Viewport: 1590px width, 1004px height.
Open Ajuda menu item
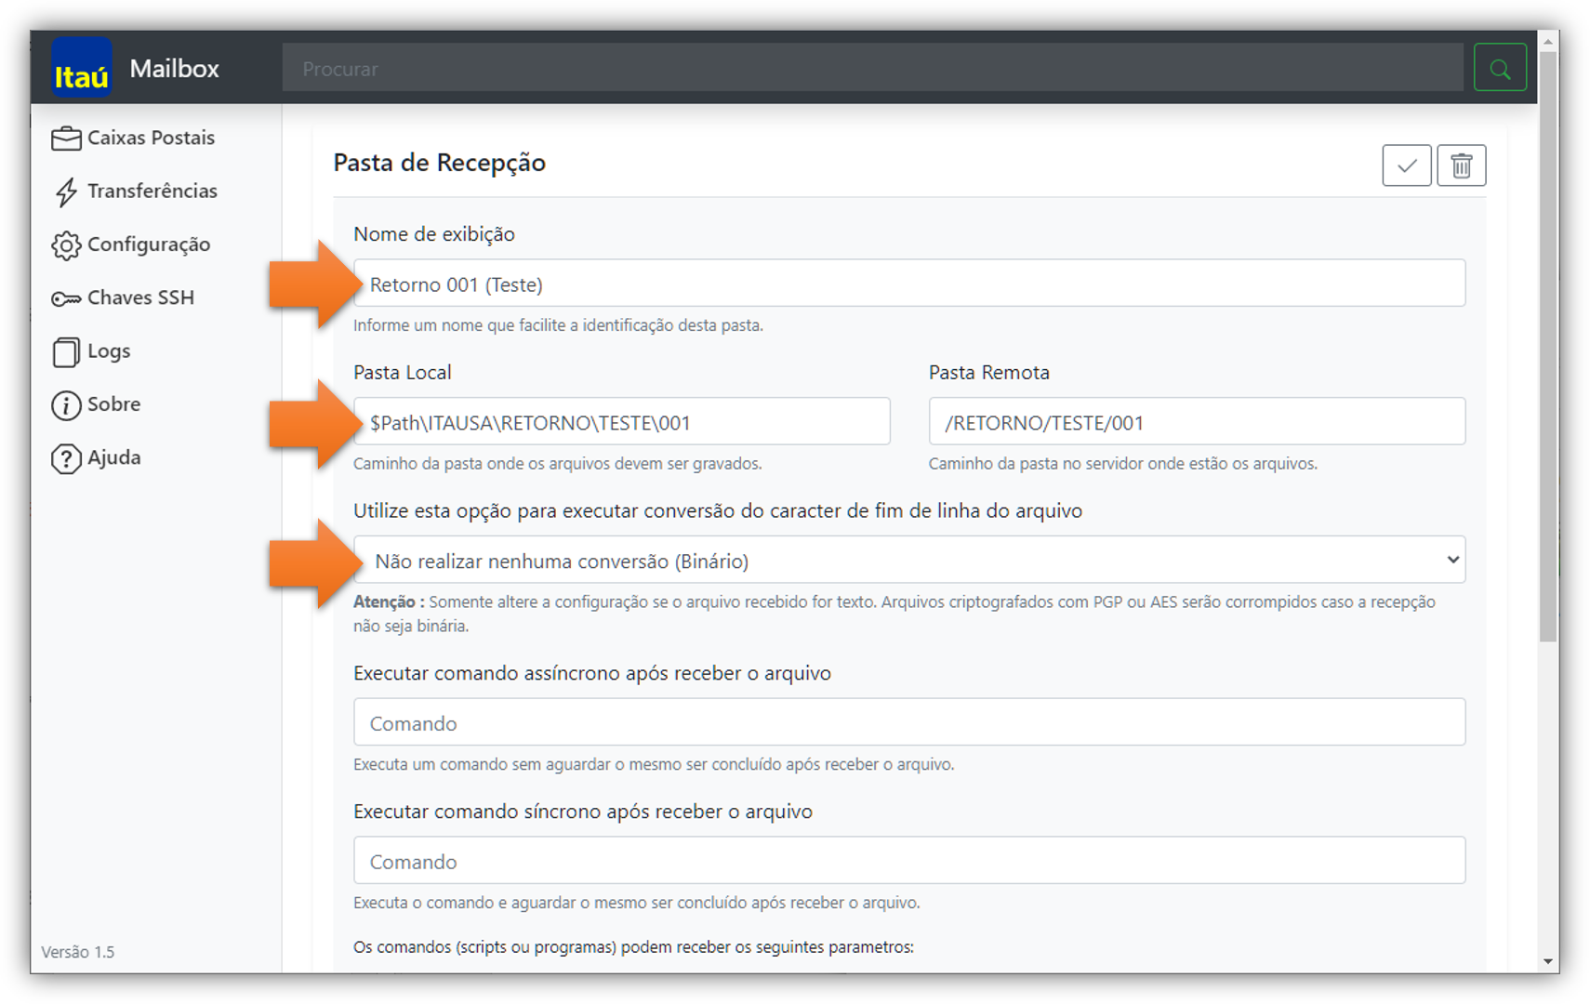point(96,457)
